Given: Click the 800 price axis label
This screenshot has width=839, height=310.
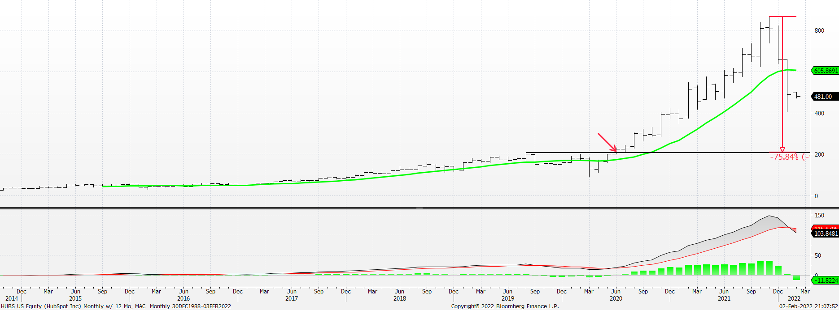Looking at the screenshot, I should 819,30.
